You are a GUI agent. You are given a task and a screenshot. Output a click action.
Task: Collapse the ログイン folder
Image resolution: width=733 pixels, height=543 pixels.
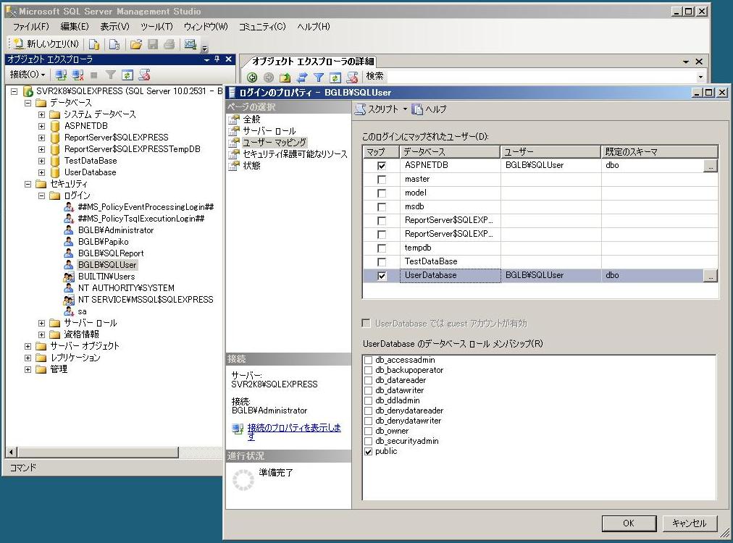point(41,195)
